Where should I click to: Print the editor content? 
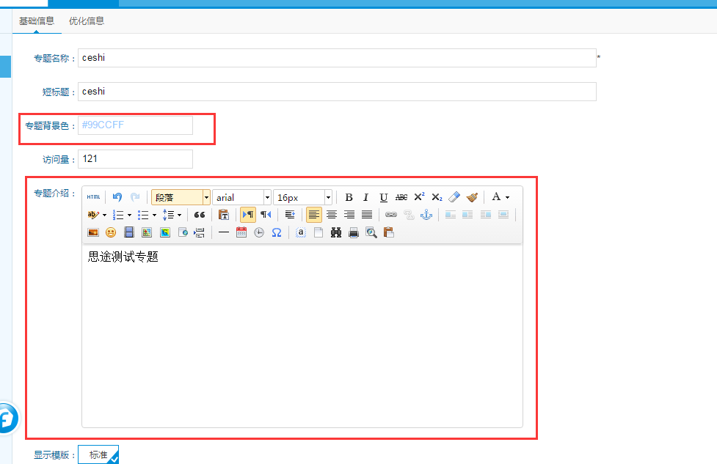(354, 232)
